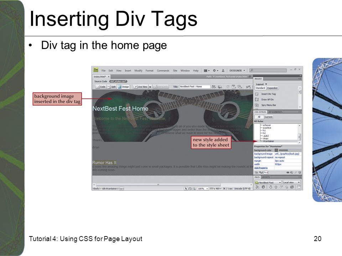Click the Spry Menu Bar button
This screenshot has height=256, width=342.
tap(266, 105)
